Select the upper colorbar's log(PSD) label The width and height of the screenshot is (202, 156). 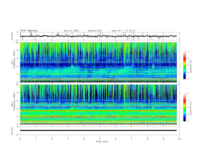pos(191,67)
